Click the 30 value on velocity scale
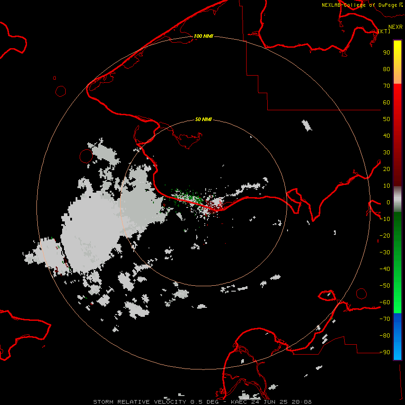 (x=387, y=153)
